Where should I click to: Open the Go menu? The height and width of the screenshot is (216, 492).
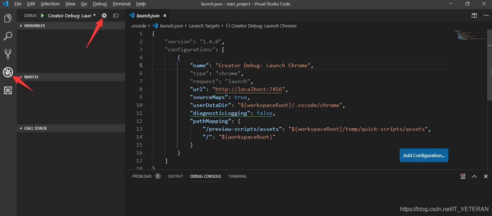pyautogui.click(x=84, y=4)
